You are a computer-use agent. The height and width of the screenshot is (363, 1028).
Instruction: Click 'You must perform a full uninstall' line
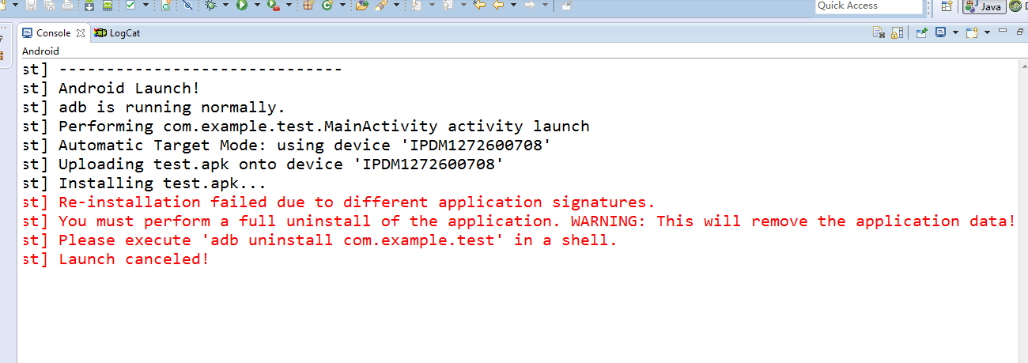(537, 221)
